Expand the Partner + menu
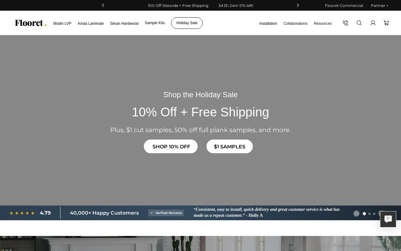401x251 pixels. pos(380,5)
